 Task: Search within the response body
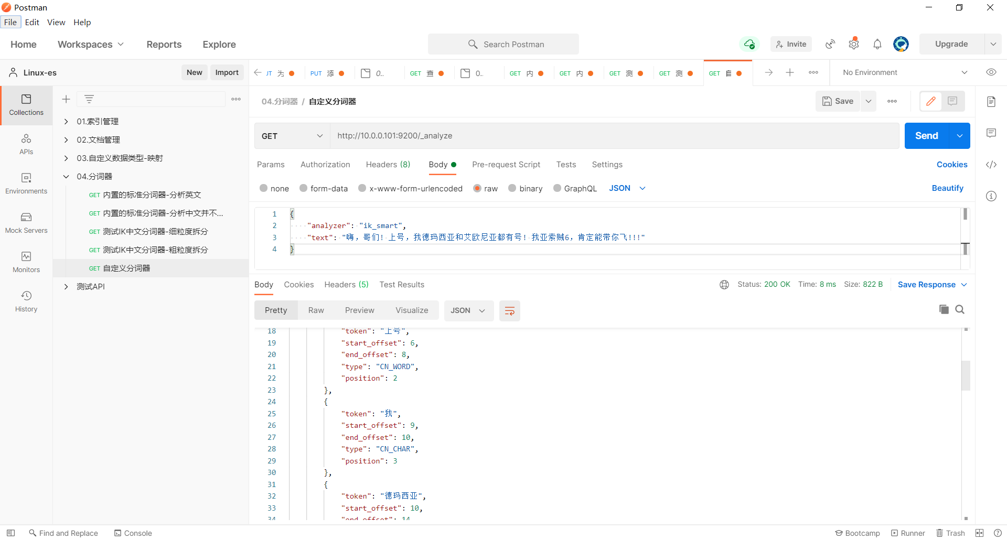(x=960, y=309)
